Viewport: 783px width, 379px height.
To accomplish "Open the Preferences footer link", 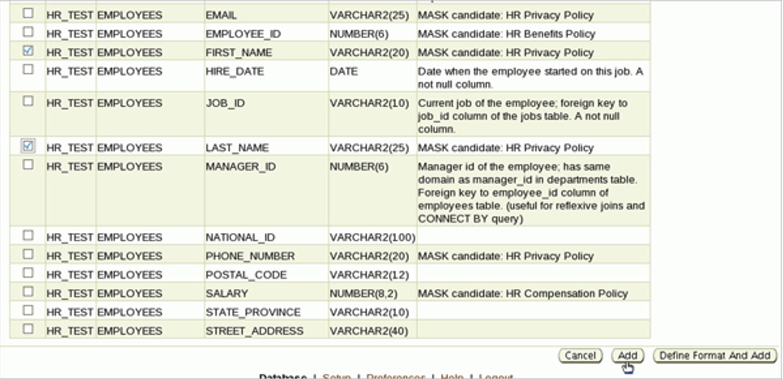I will pyautogui.click(x=395, y=376).
